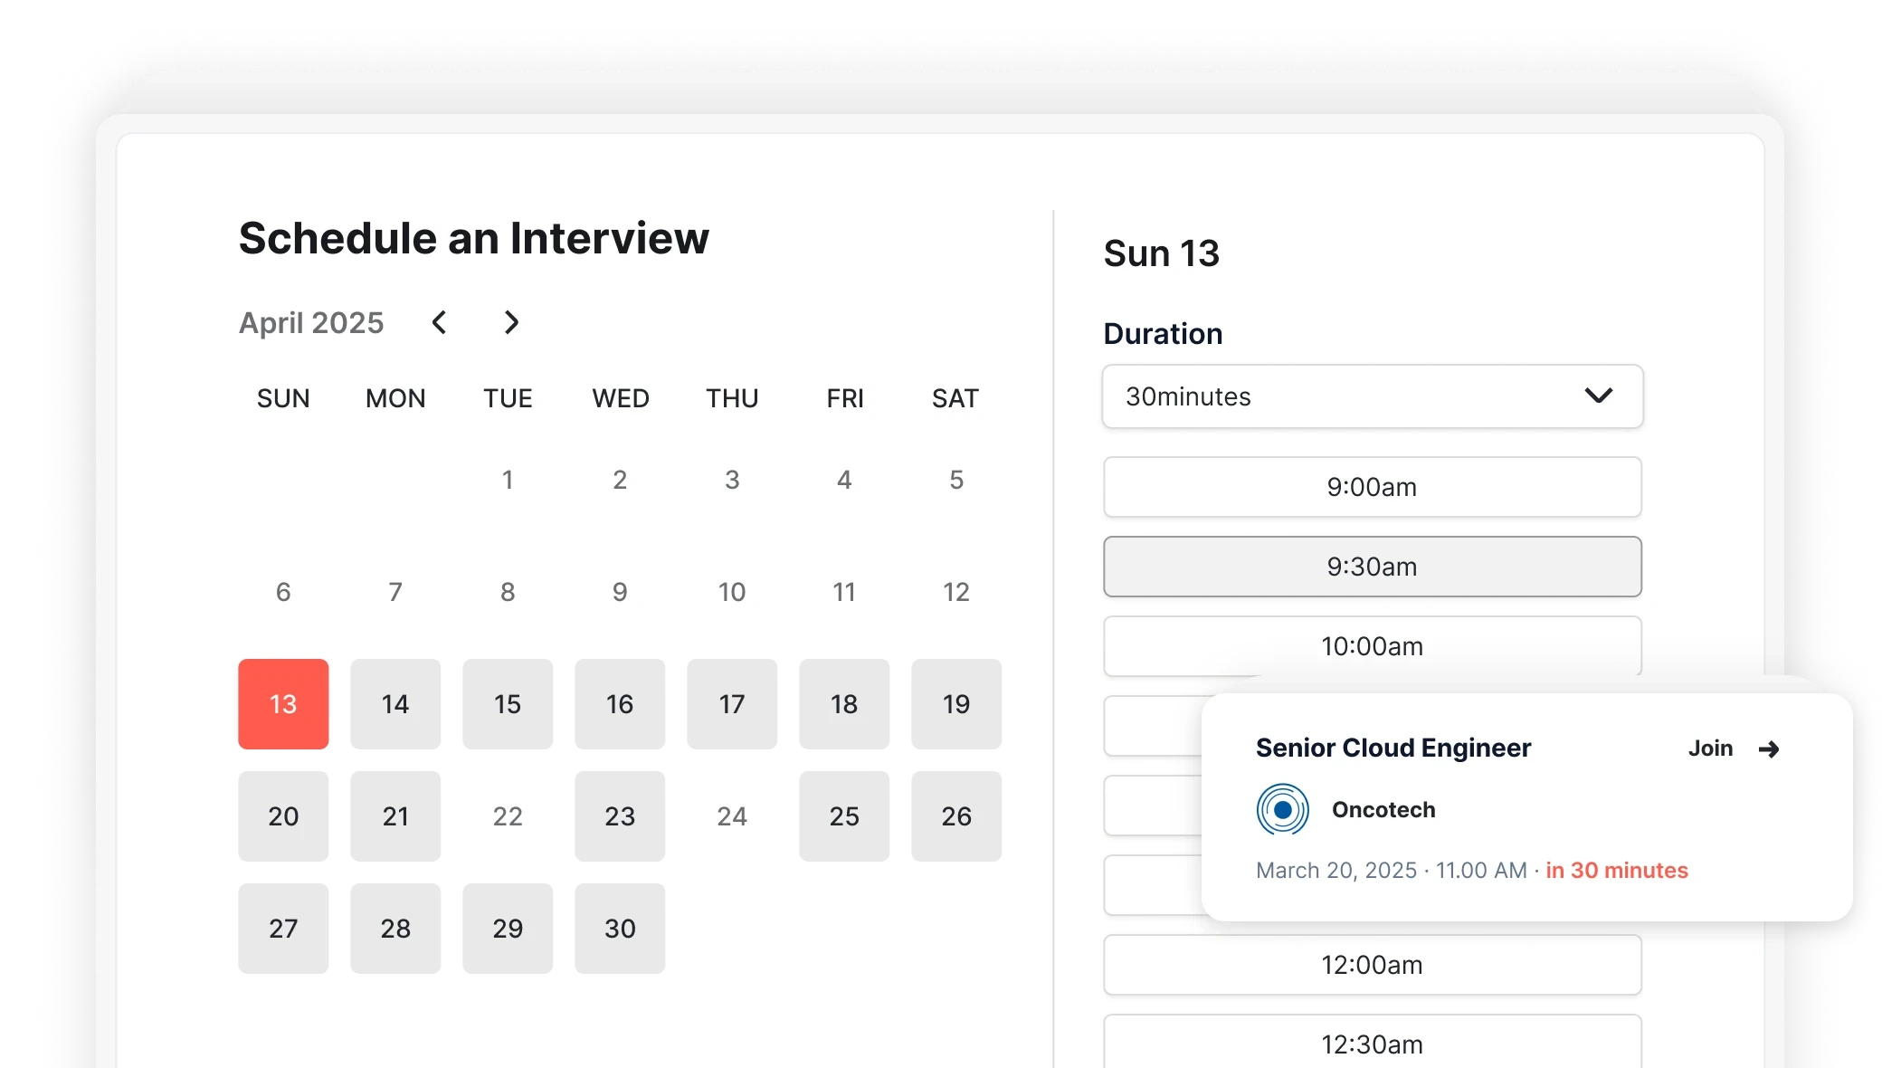Select April 30 on the calendar

click(620, 929)
